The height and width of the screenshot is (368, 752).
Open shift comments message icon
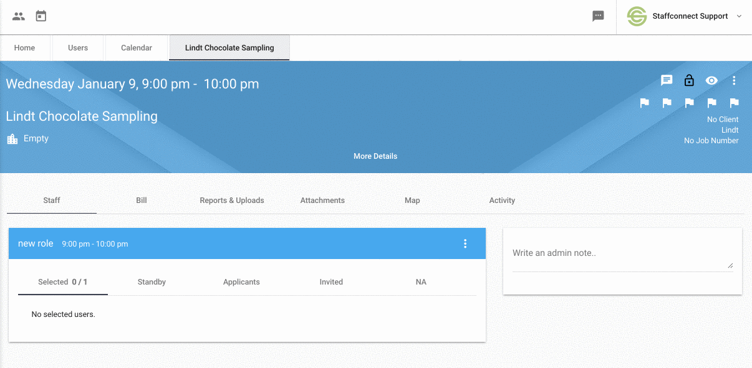pyautogui.click(x=667, y=80)
